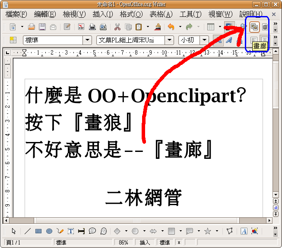Viewport: 282px width, 248px height.
Task: Select the Line drawing tool
Action: tap(28, 231)
